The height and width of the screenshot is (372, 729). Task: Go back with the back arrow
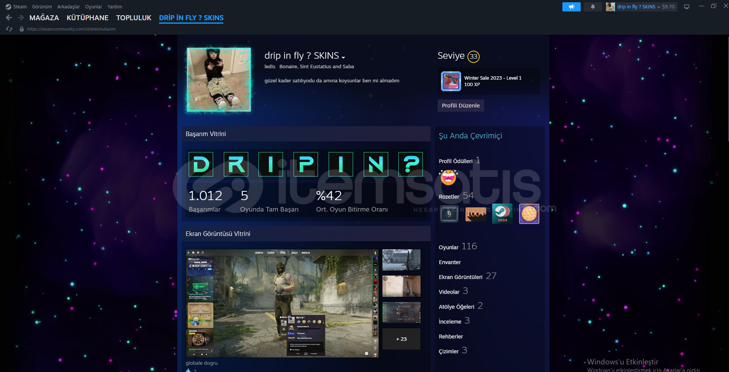tap(9, 18)
